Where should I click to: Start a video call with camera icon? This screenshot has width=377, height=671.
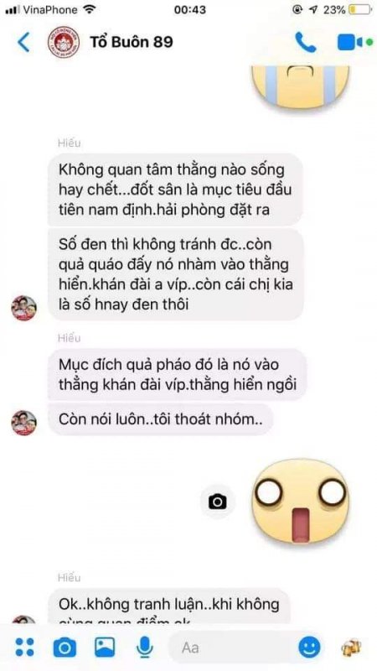[354, 43]
